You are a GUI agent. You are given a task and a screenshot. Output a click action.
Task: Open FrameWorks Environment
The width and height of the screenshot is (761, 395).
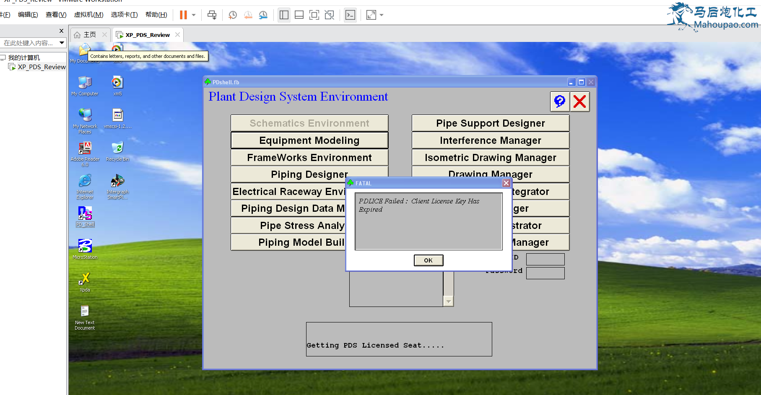(x=309, y=158)
